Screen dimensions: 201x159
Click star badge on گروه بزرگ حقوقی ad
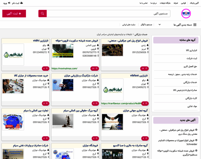[x=95, y=138]
